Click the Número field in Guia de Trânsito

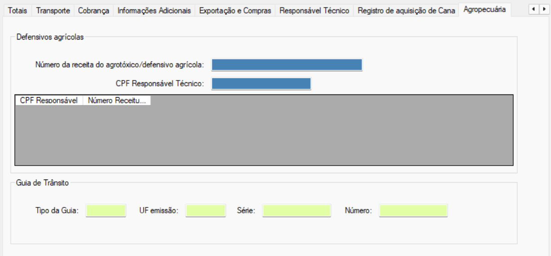coord(413,211)
